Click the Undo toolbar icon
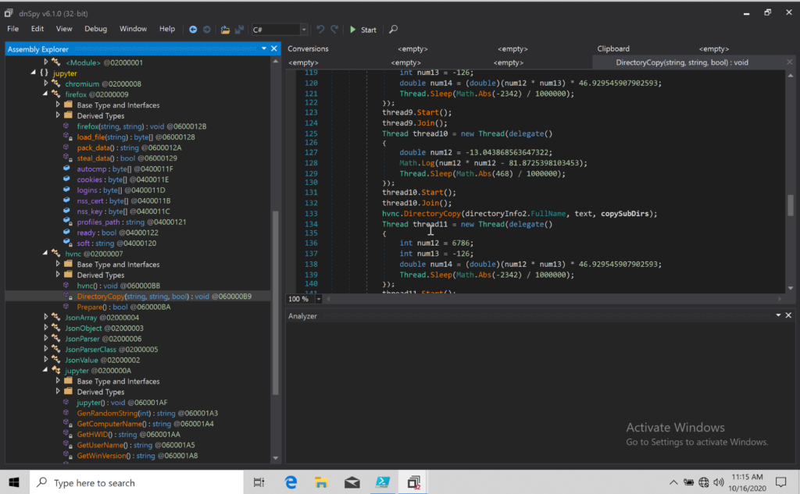Image resolution: width=800 pixels, height=494 pixels. click(x=320, y=29)
